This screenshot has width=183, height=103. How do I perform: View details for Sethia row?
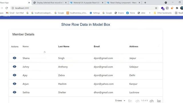point(15,92)
